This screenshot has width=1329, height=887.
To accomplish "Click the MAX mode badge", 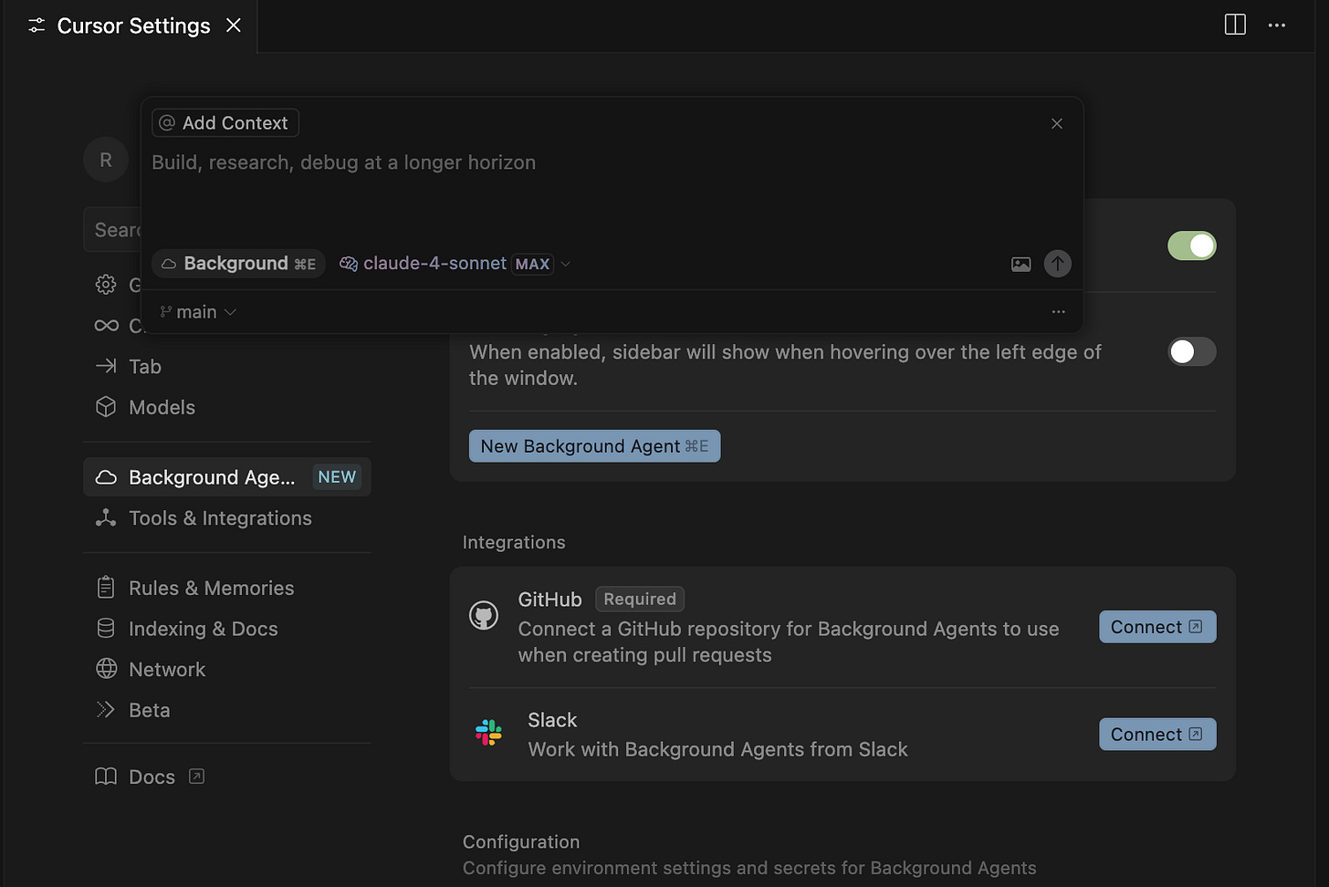I will coord(532,264).
